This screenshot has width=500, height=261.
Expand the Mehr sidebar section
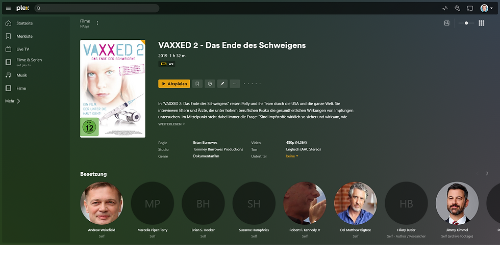click(13, 101)
